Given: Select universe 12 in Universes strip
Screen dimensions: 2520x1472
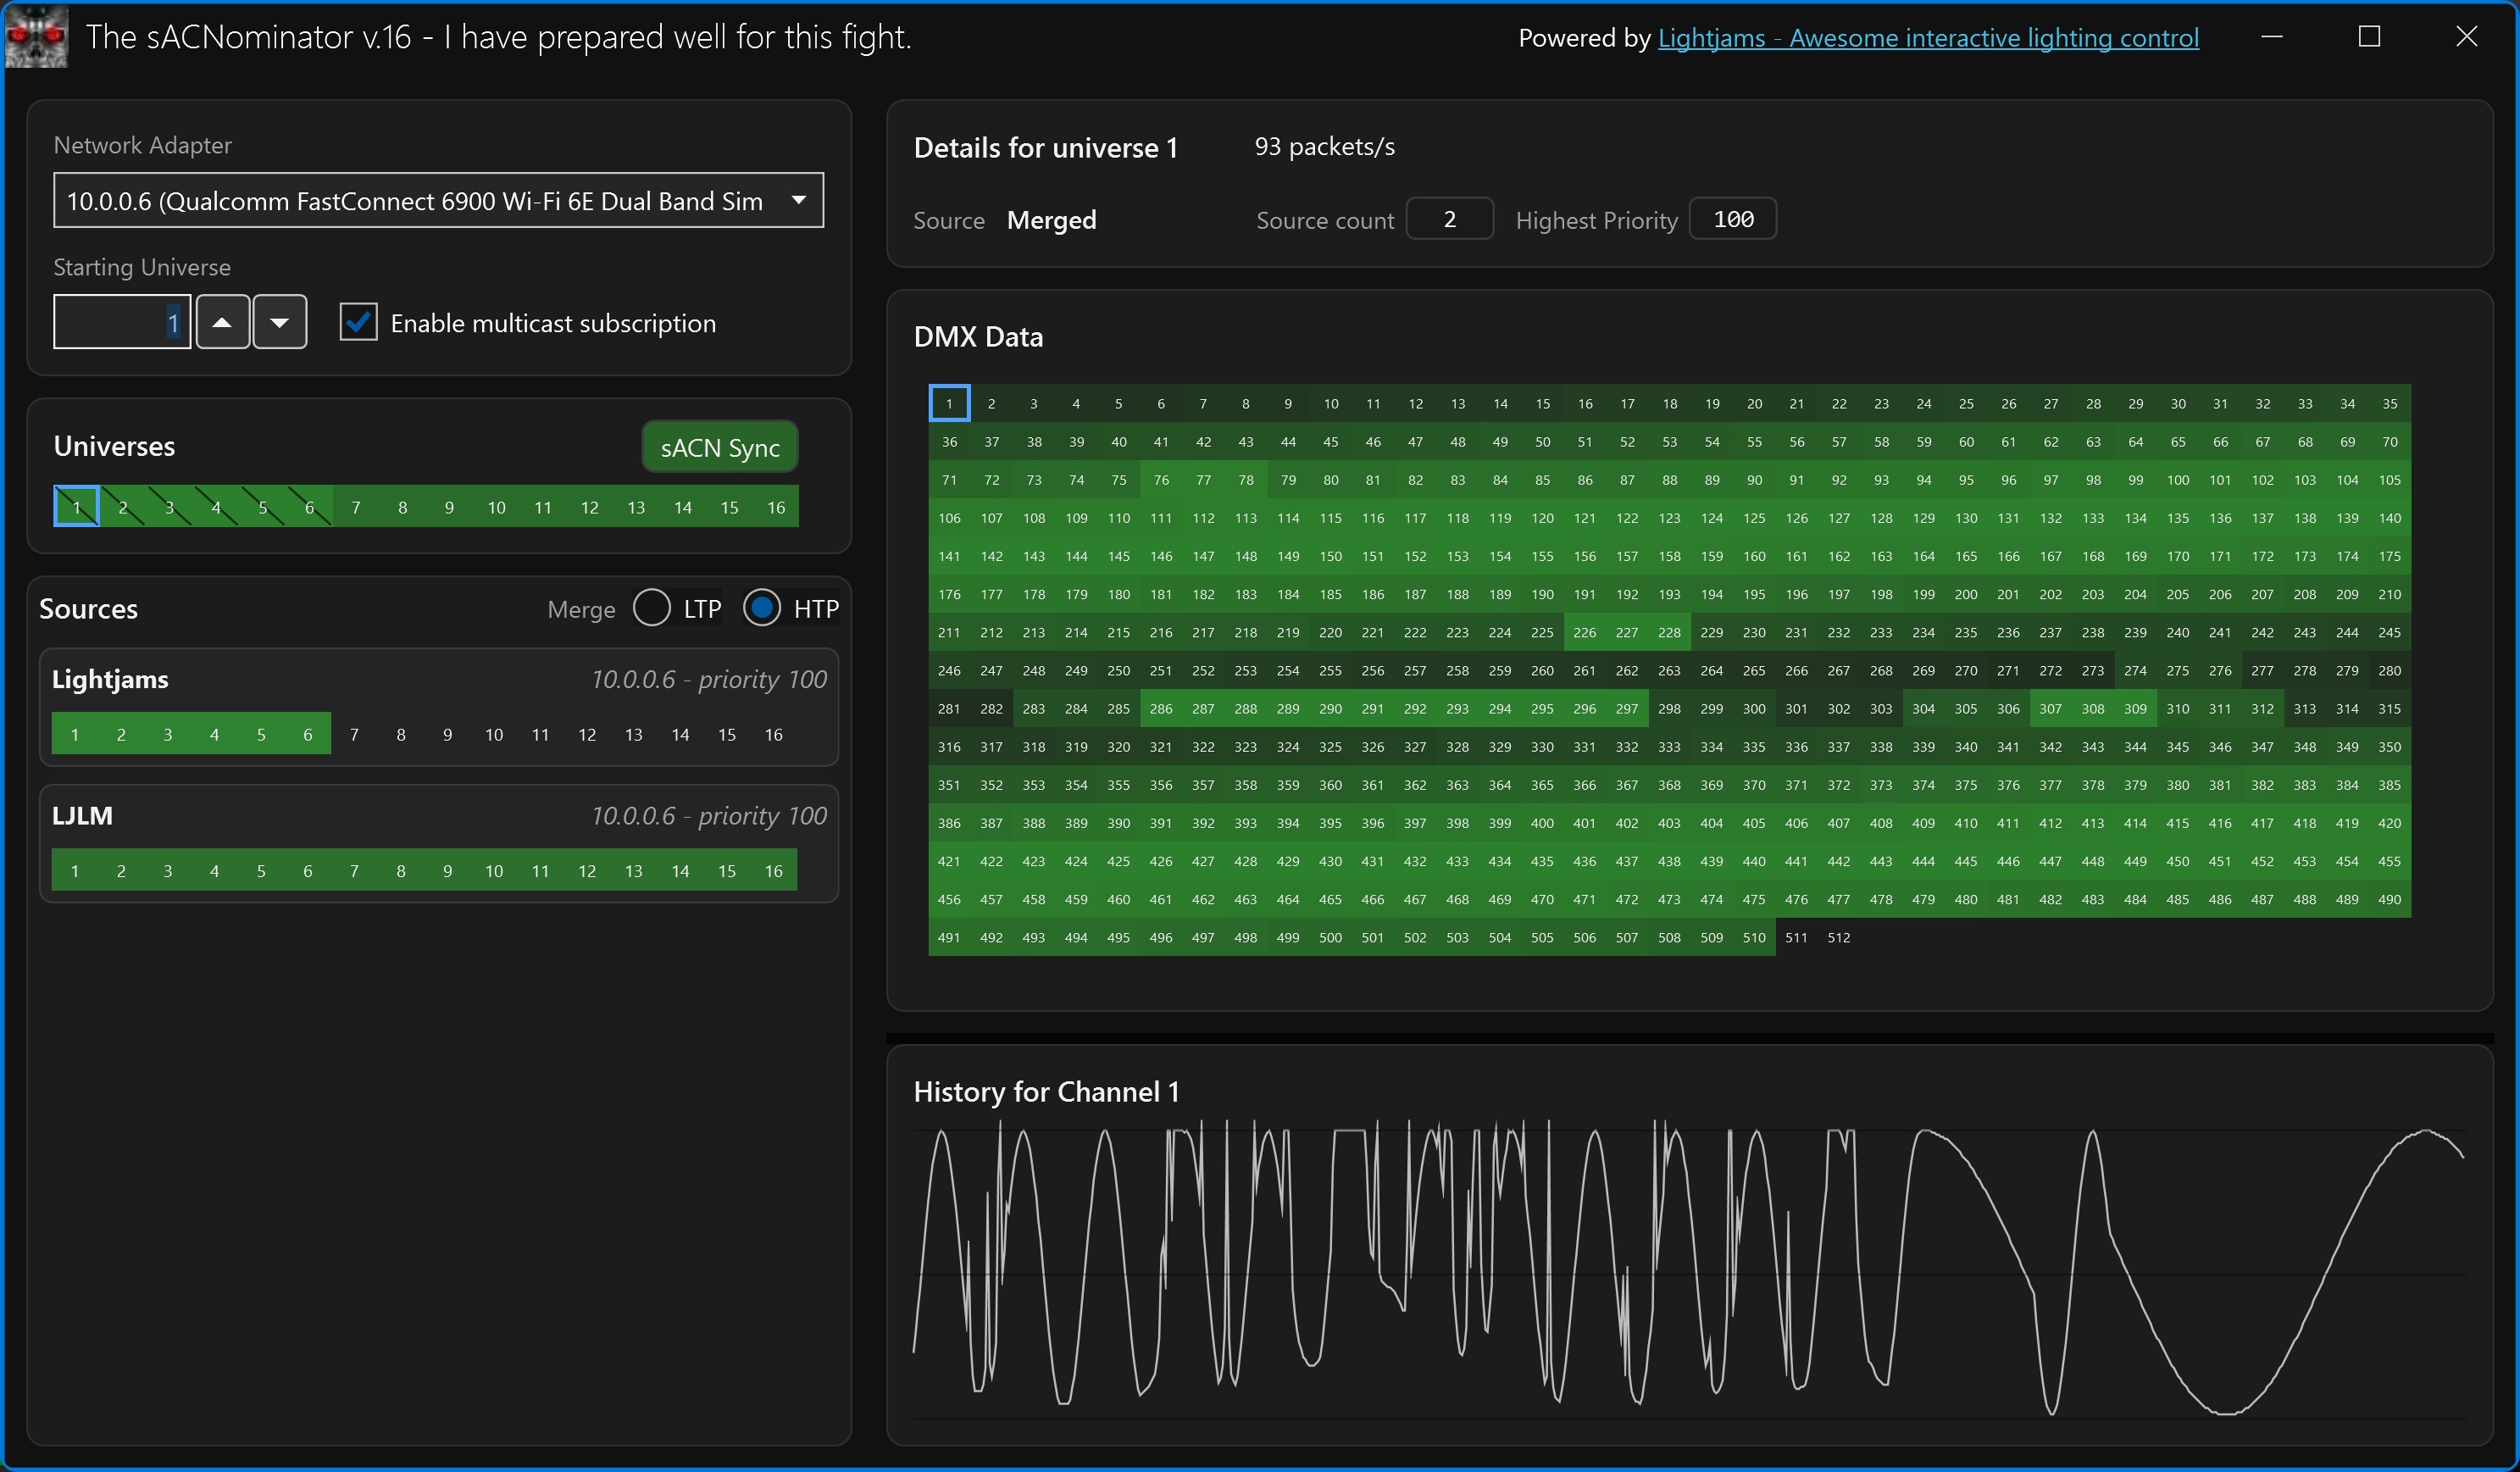Looking at the screenshot, I should pyautogui.click(x=590, y=507).
